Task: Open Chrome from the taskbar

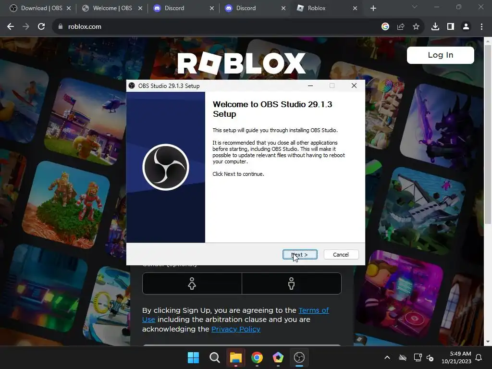Action: click(257, 357)
